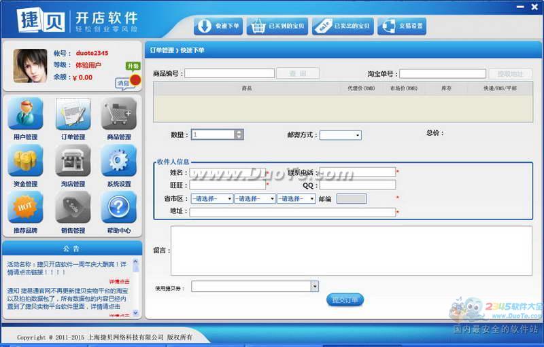This screenshot has width=544, height=347.
Task: Click the 公告 announcement panel header
Action: click(x=72, y=249)
